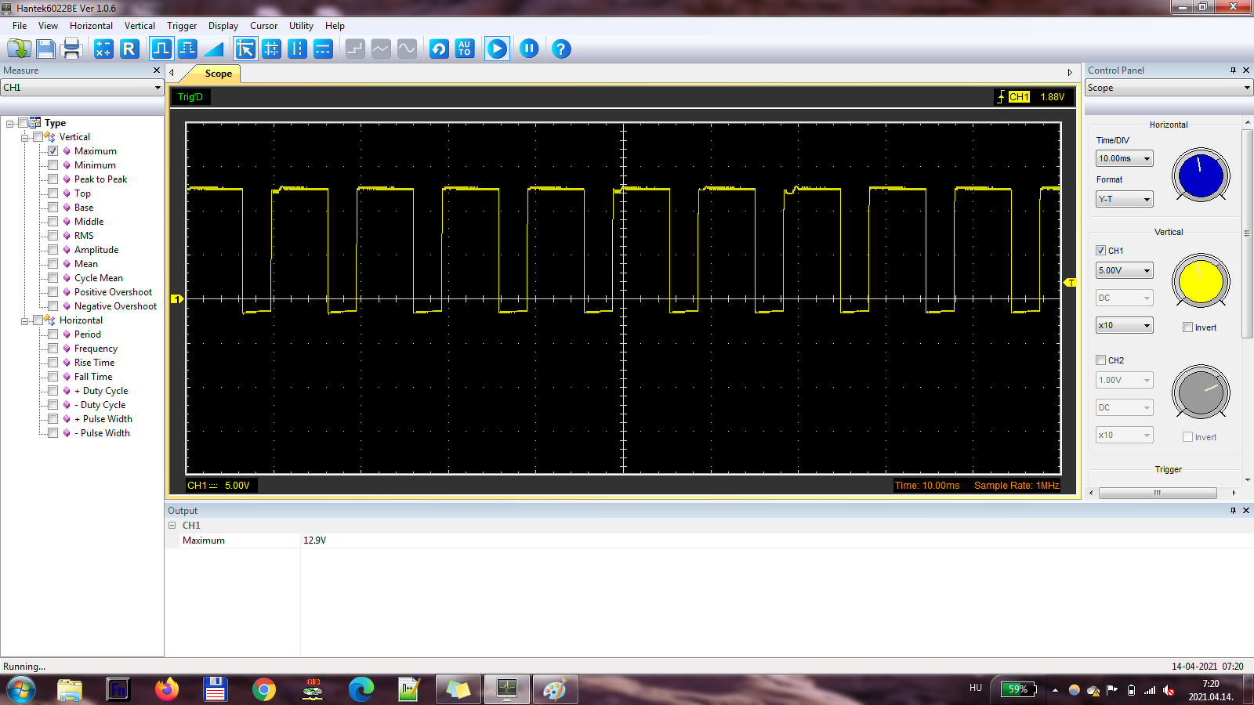Click the blue ramp triangle icon
The image size is (1254, 705).
pos(213,49)
